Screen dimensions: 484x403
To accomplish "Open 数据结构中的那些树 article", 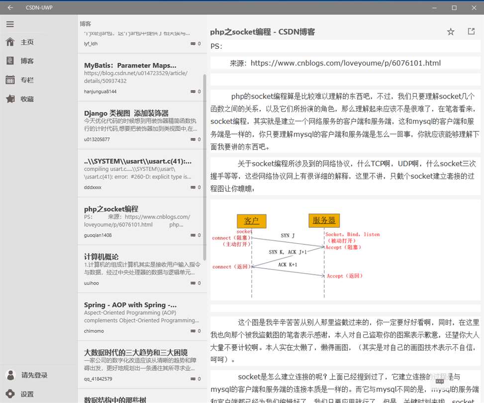I will pyautogui.click(x=142, y=396).
